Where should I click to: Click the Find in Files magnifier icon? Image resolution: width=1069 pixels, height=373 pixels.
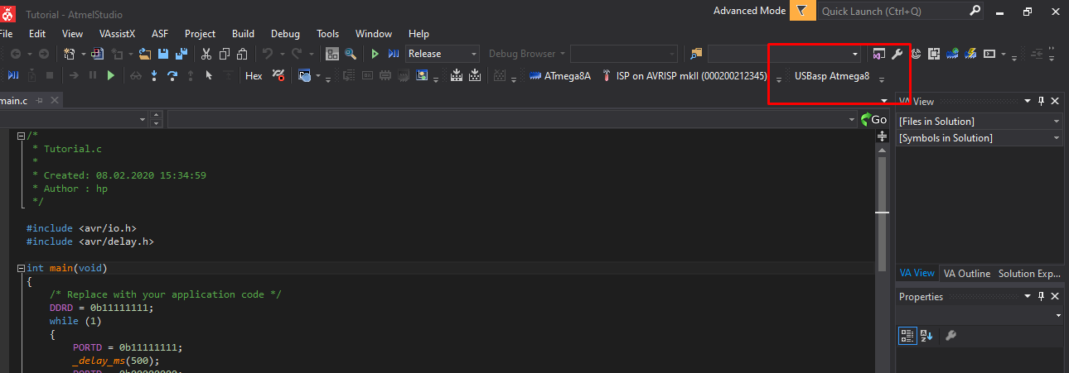tap(351, 54)
